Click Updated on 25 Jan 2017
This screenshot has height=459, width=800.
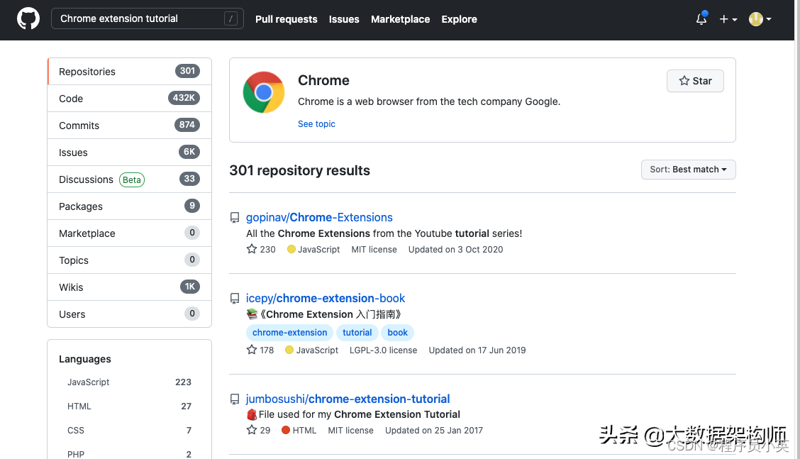(433, 431)
